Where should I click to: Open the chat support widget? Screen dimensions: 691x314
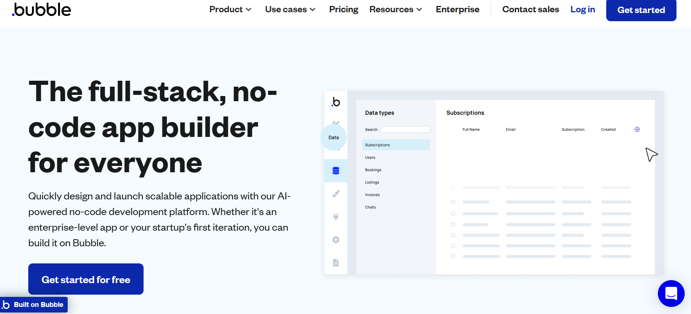pyautogui.click(x=671, y=294)
